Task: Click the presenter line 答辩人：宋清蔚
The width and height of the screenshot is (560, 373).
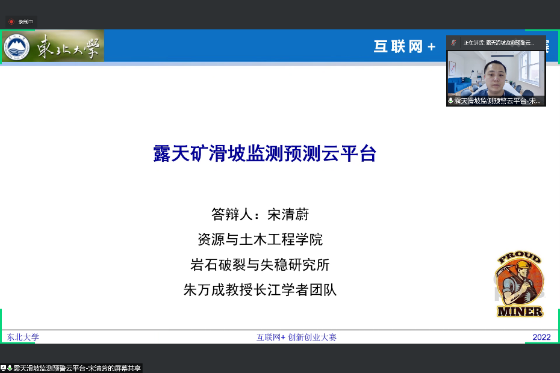Action: (x=260, y=214)
